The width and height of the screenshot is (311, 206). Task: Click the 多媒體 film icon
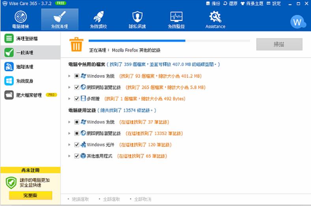pyautogui.click(x=83, y=98)
